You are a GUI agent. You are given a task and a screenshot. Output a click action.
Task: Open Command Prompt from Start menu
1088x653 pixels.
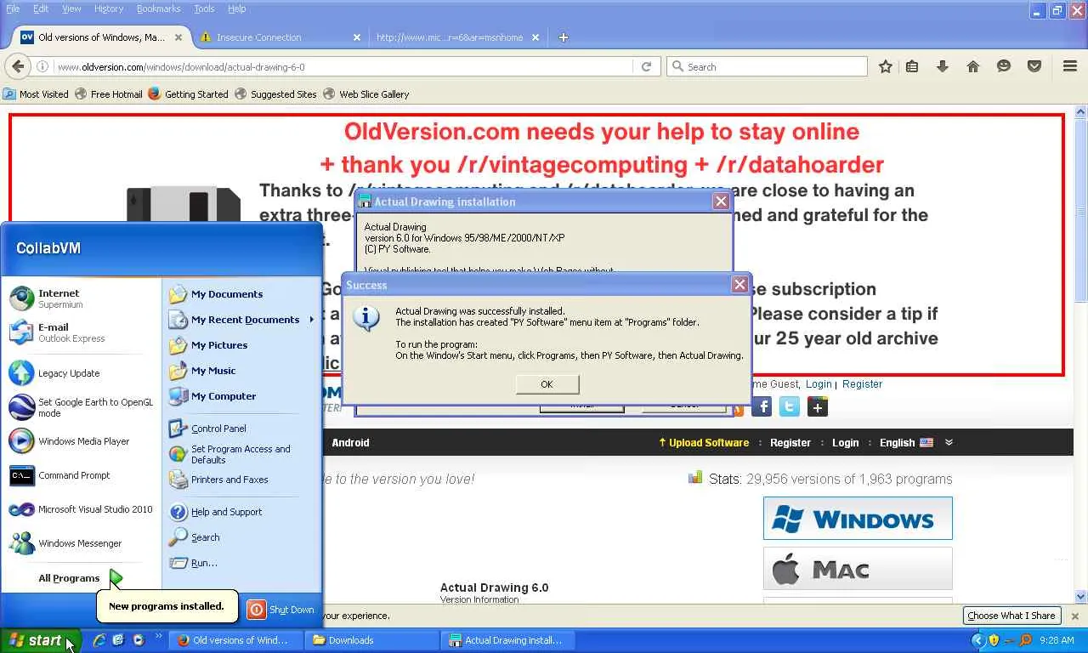81,475
